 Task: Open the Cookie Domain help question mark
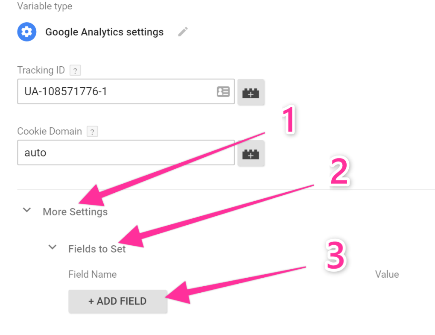[92, 132]
